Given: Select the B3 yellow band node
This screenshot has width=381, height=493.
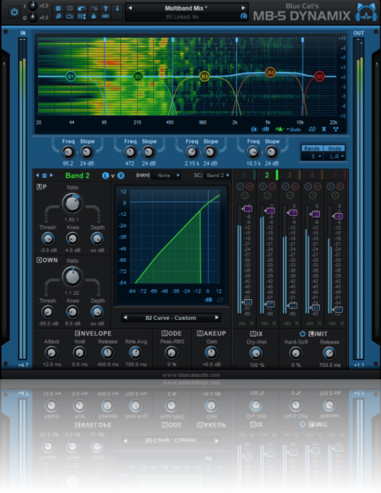Looking at the screenshot, I should (204, 76).
